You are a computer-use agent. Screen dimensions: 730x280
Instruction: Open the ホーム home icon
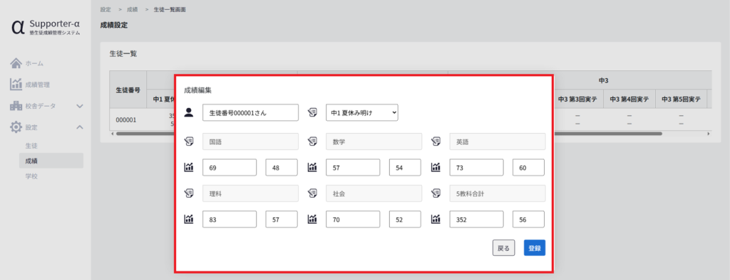click(x=16, y=63)
